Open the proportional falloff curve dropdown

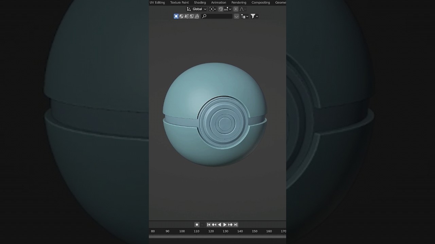[243, 9]
